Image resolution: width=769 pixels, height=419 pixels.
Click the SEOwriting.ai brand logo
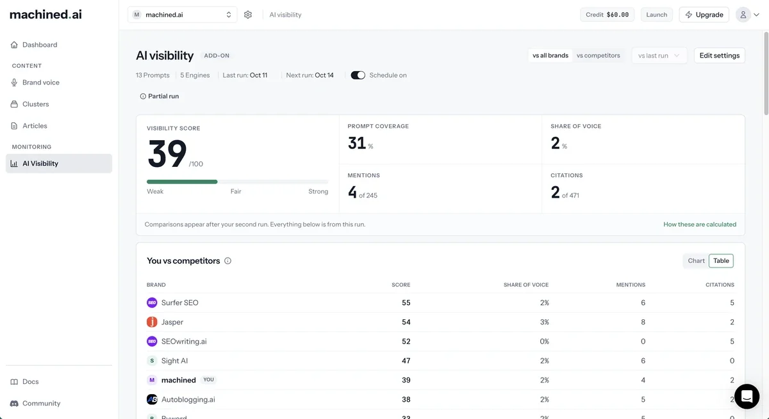tap(152, 341)
